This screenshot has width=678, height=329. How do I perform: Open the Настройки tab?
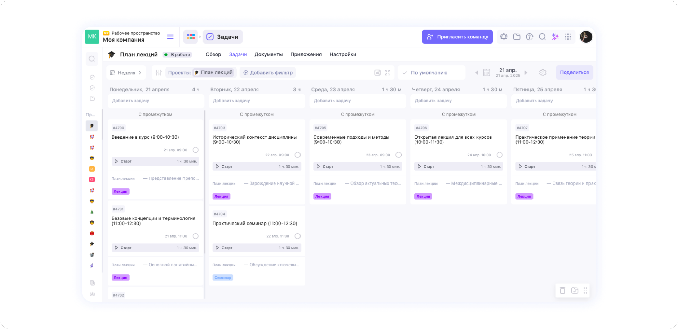click(x=343, y=54)
